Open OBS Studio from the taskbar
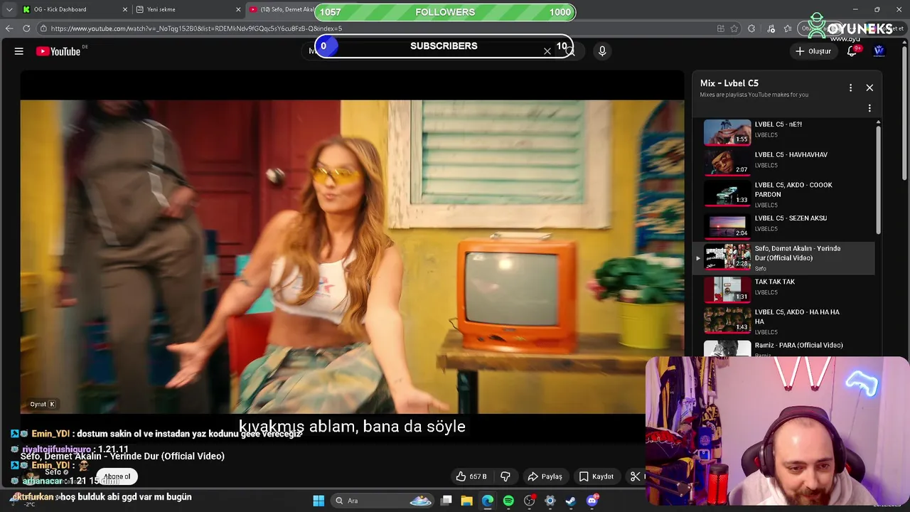 tap(529, 501)
